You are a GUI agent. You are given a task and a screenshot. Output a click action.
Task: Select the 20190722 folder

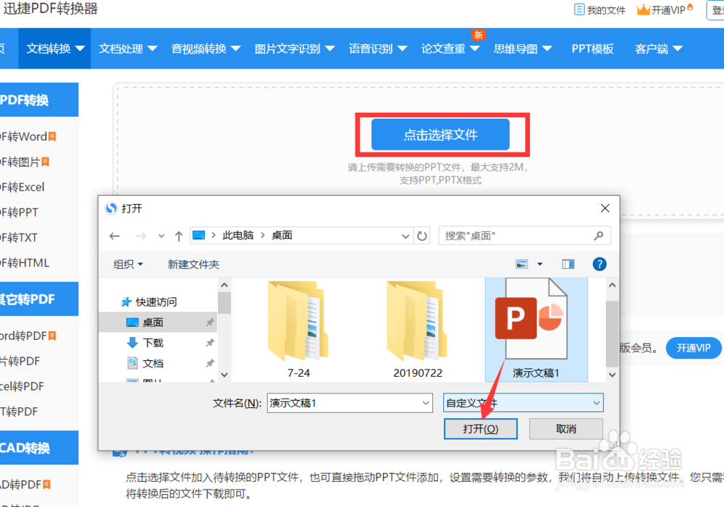click(418, 329)
